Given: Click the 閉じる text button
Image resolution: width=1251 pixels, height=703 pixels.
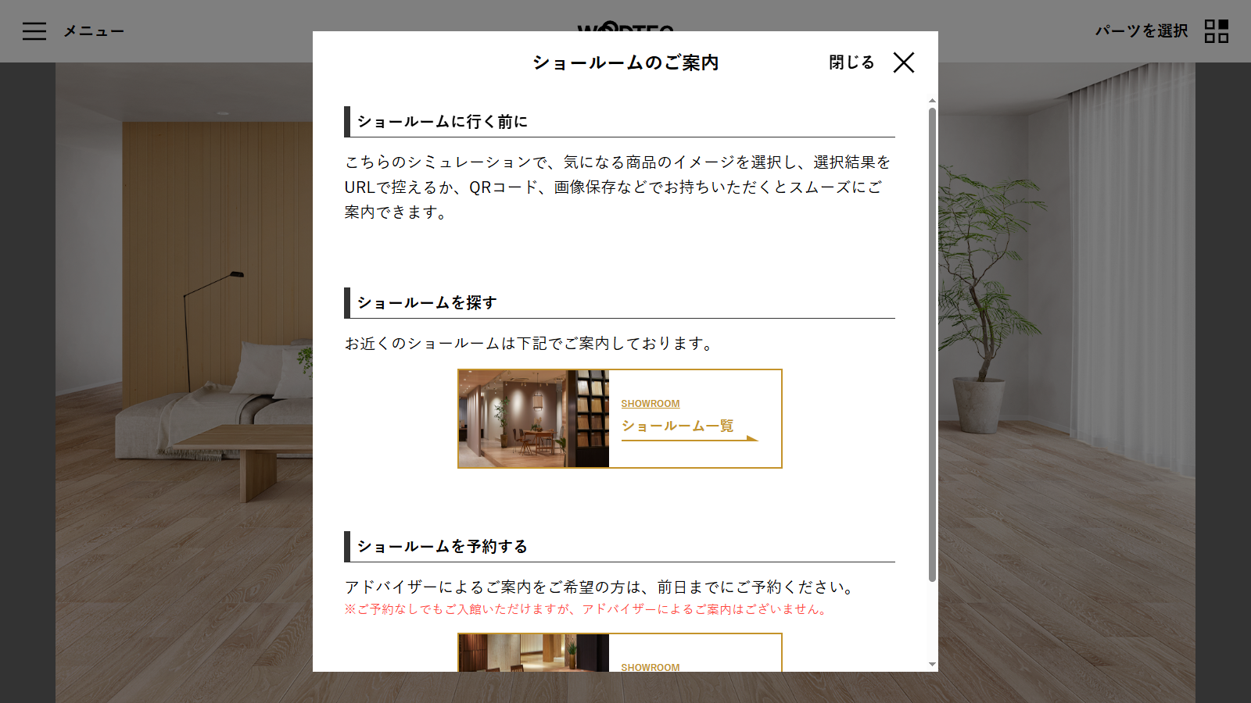Looking at the screenshot, I should click(851, 62).
